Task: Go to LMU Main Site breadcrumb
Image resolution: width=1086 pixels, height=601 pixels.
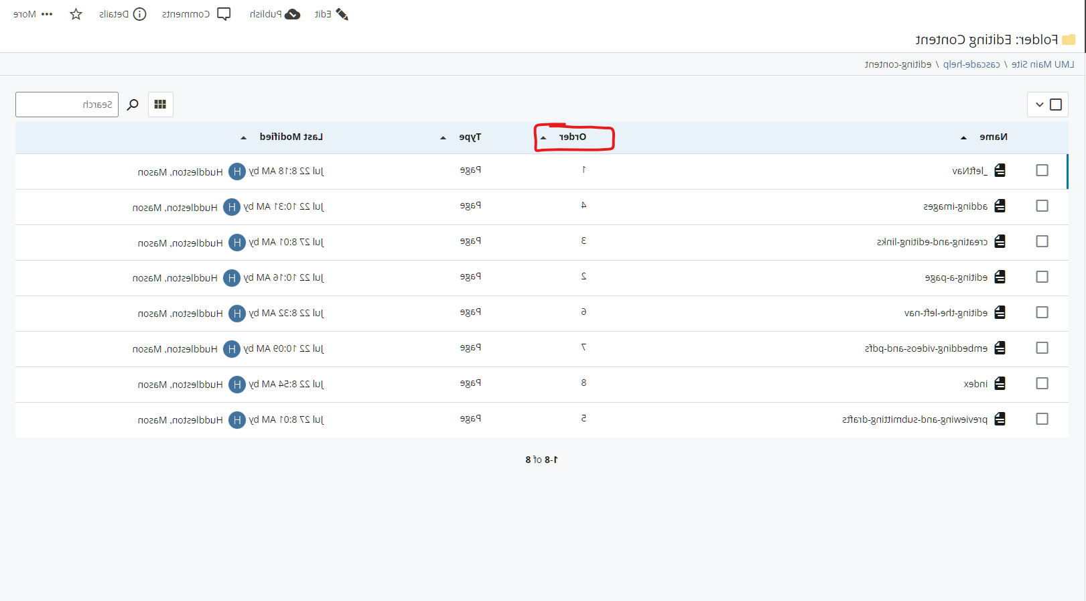Action: (1043, 64)
